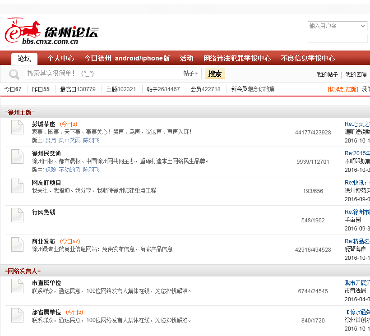The height and width of the screenshot is (336, 370).
Task: Open 我的回复 link
Action: [x=356, y=75]
